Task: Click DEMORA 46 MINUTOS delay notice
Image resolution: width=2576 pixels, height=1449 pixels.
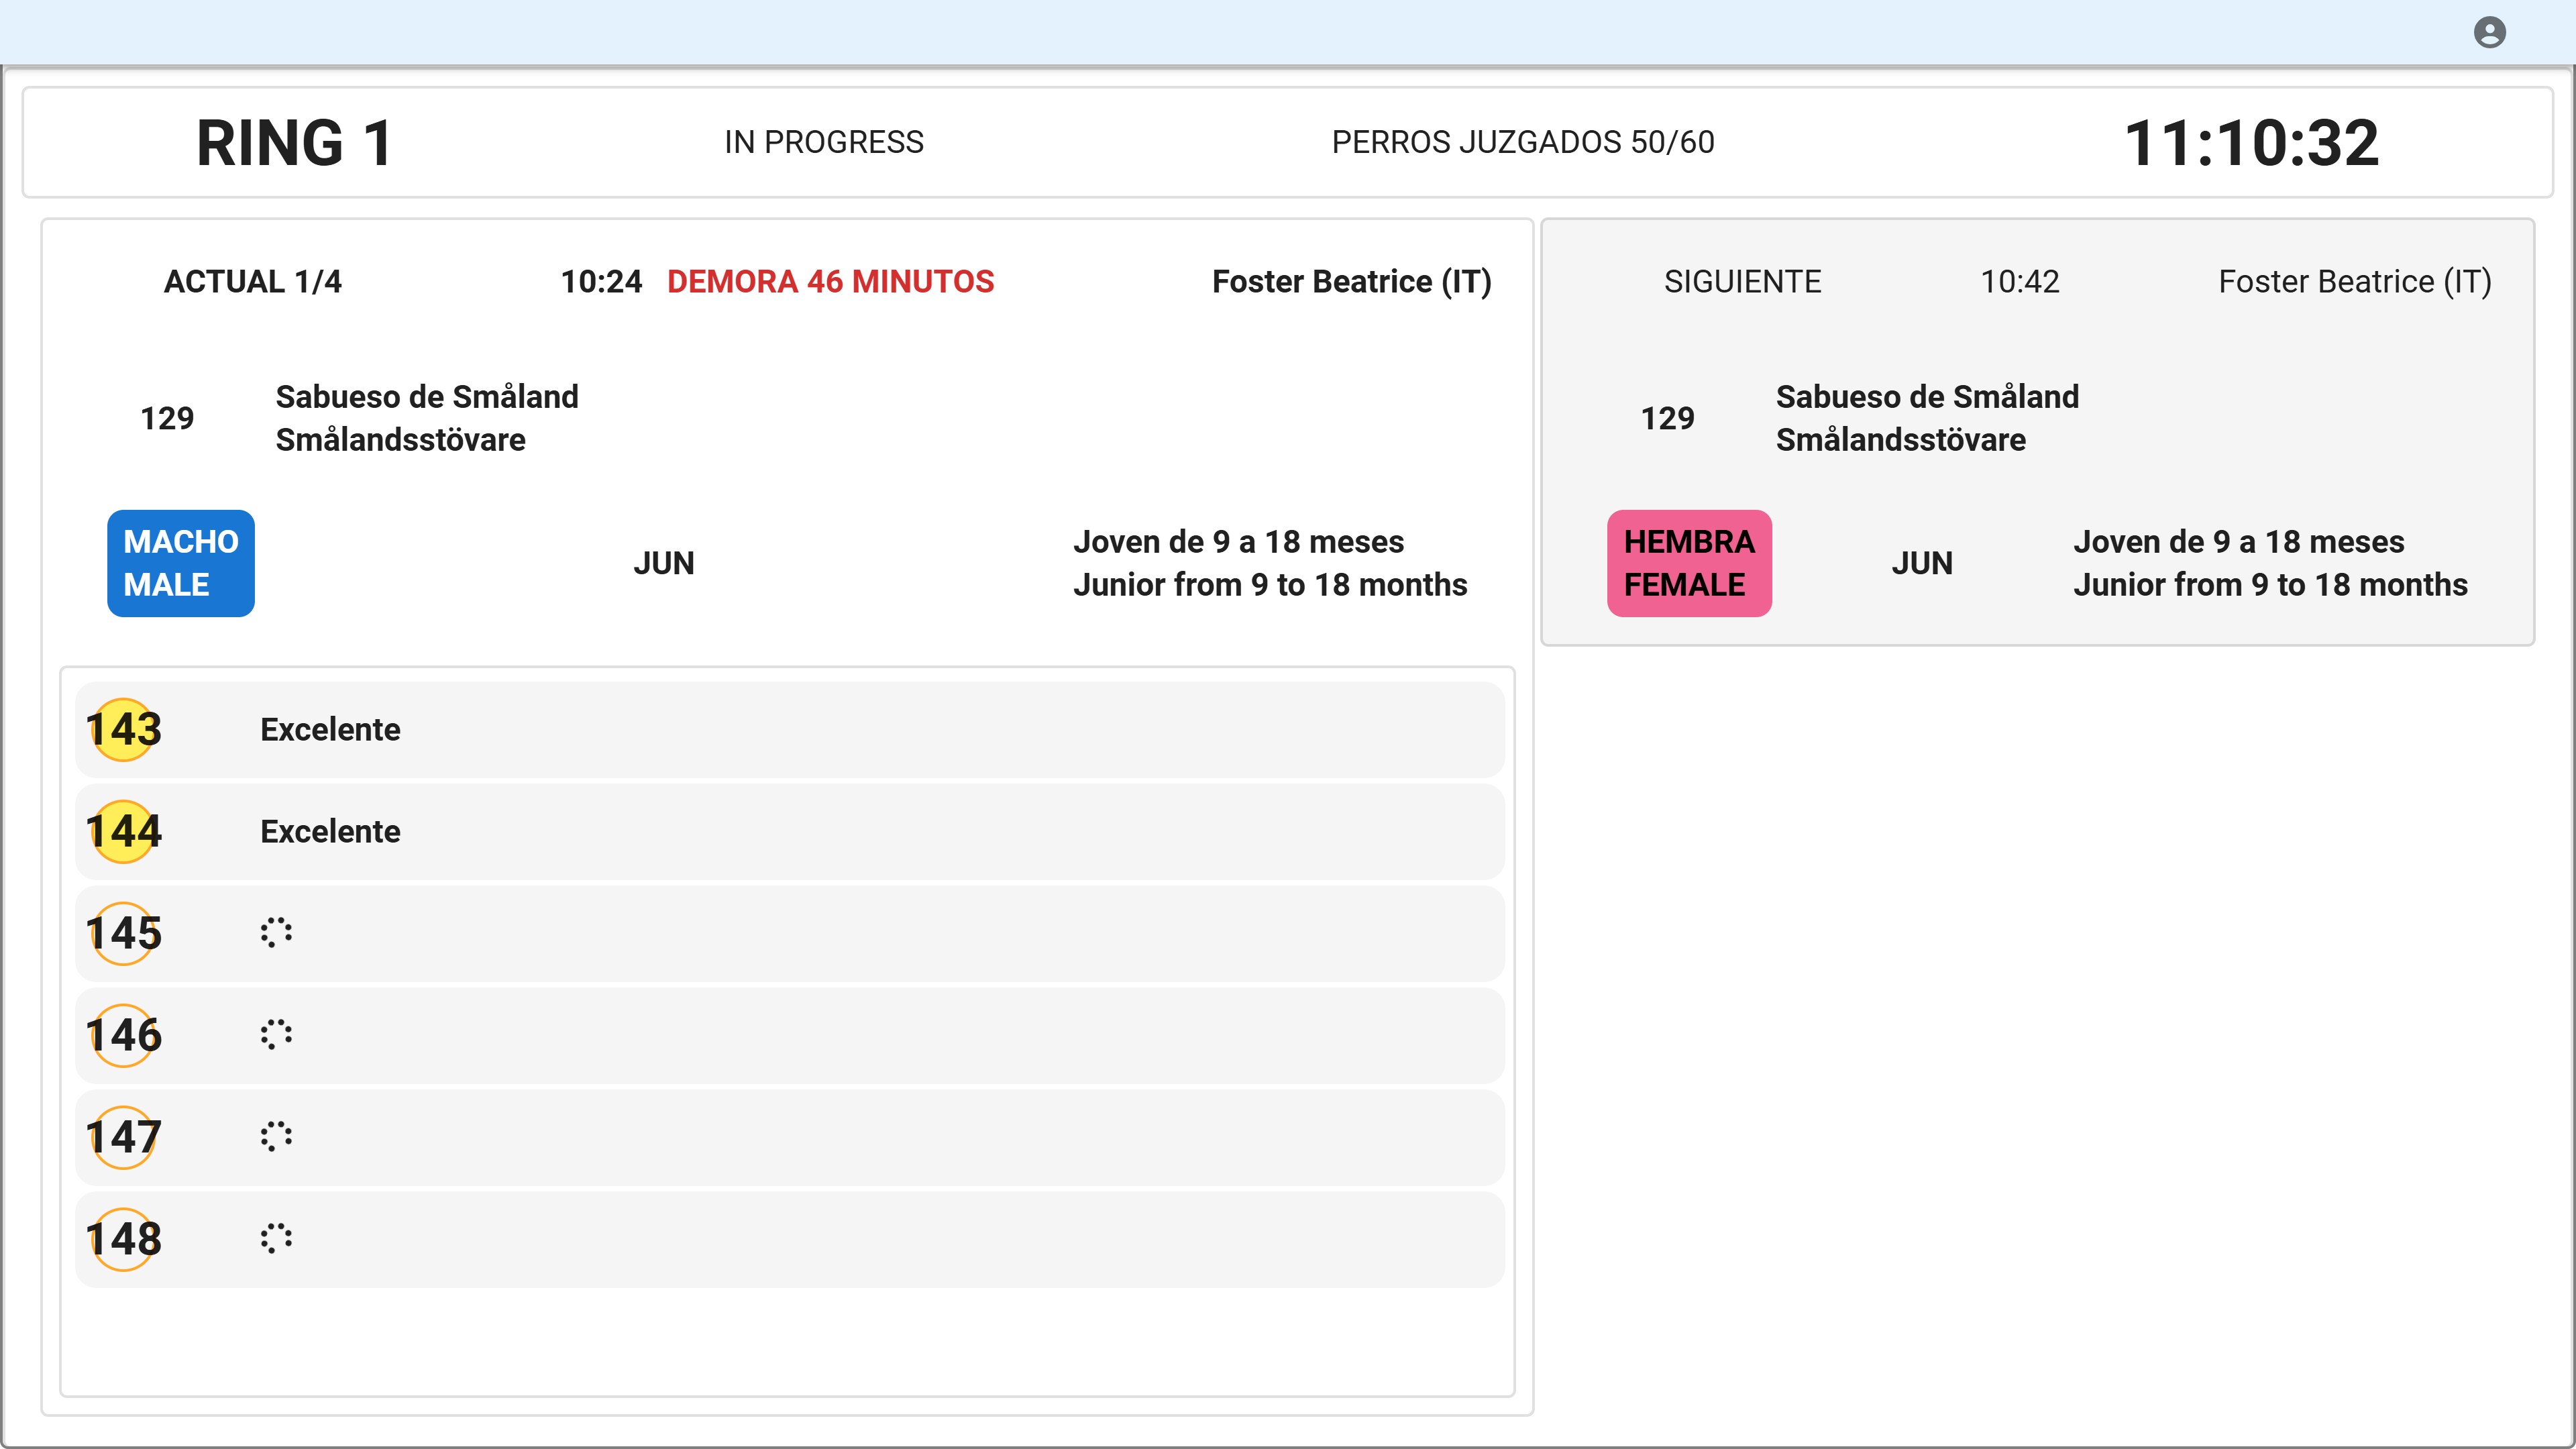Action: (830, 282)
